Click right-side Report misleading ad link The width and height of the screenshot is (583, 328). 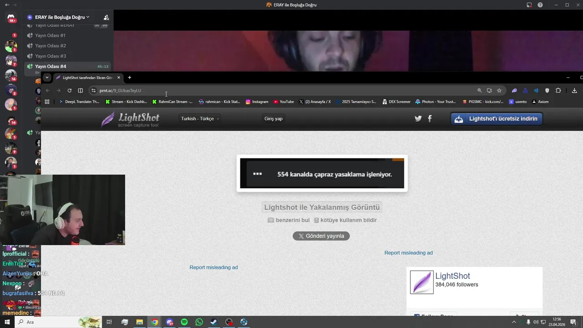click(409, 253)
